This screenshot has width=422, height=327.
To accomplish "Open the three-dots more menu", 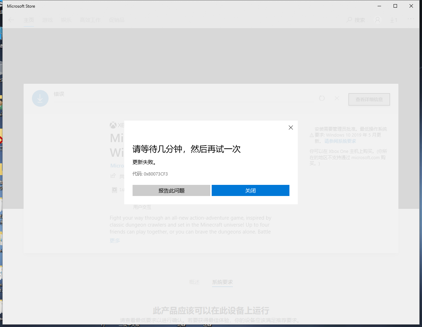I will 411,19.
